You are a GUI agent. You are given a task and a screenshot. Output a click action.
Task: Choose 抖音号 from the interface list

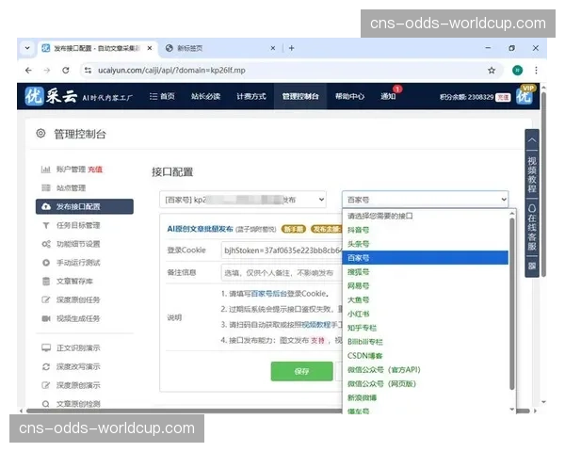(426, 230)
